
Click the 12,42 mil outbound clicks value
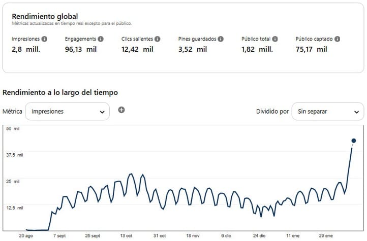coord(137,49)
